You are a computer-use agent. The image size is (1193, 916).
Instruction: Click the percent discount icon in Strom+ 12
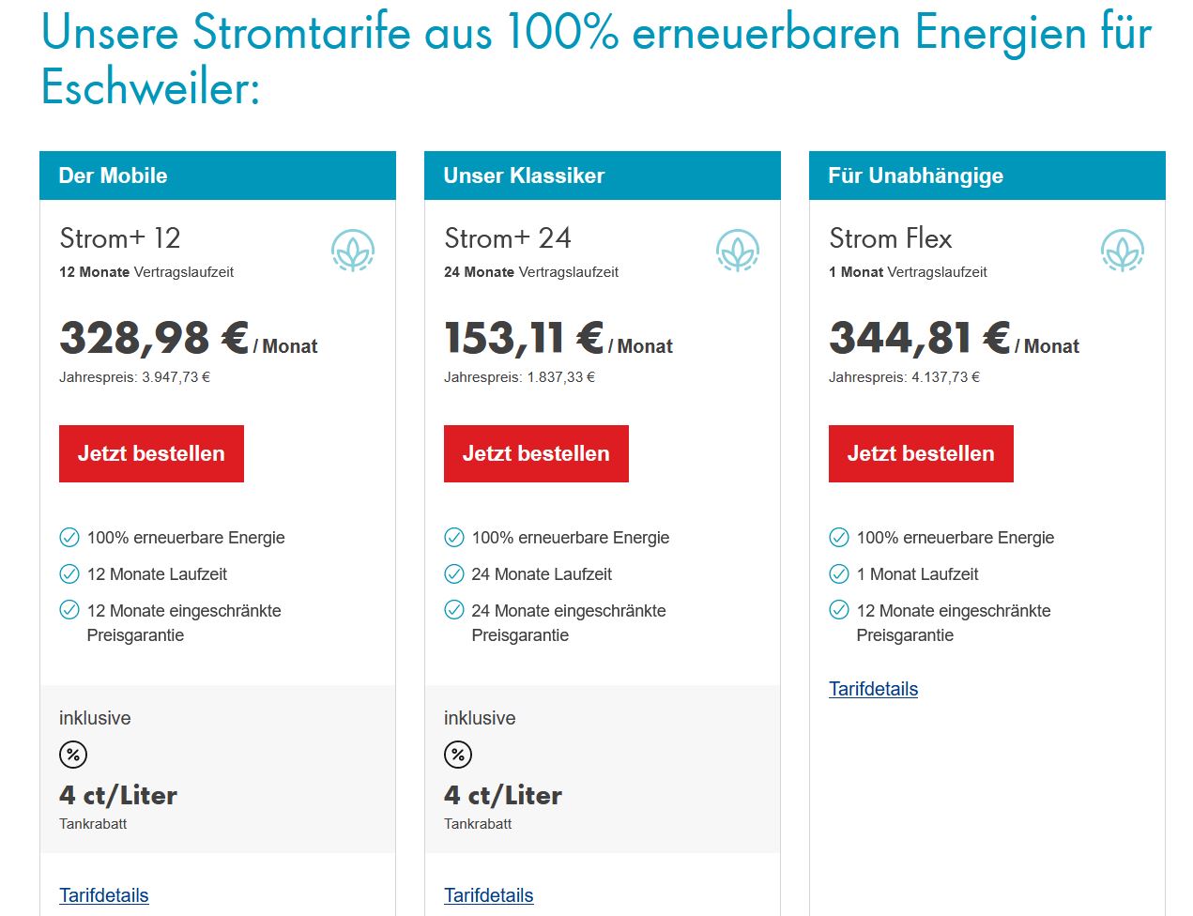[73, 755]
